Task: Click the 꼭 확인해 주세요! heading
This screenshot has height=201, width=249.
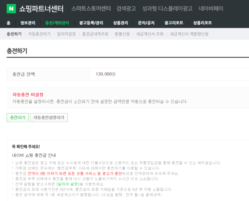Action: (x=26, y=147)
